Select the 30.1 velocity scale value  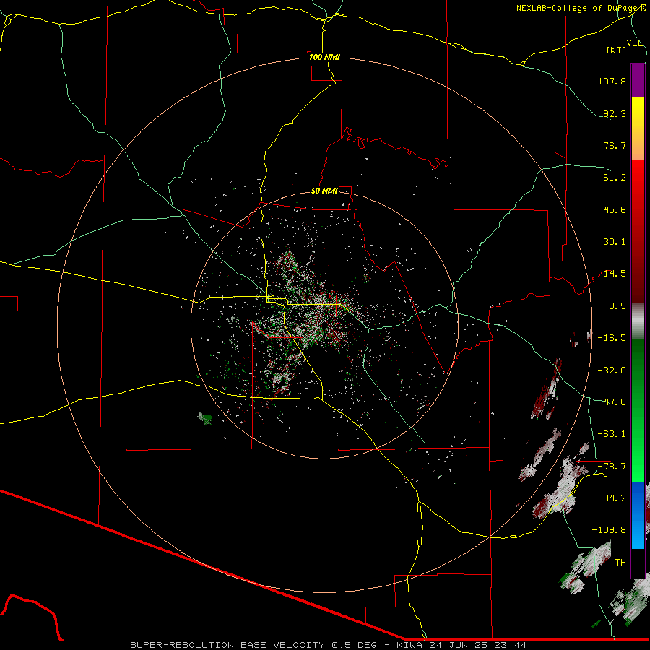coord(615,242)
